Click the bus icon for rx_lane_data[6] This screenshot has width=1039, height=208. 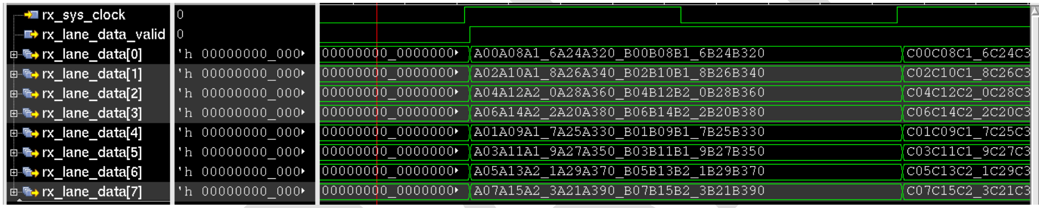coord(31,172)
